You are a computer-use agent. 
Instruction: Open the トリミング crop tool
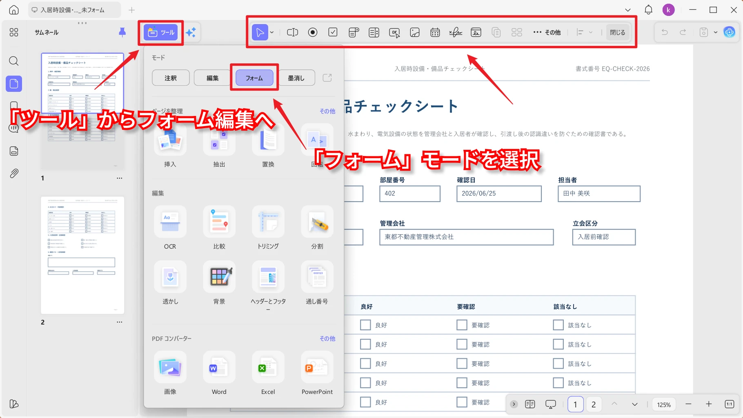pyautogui.click(x=268, y=228)
